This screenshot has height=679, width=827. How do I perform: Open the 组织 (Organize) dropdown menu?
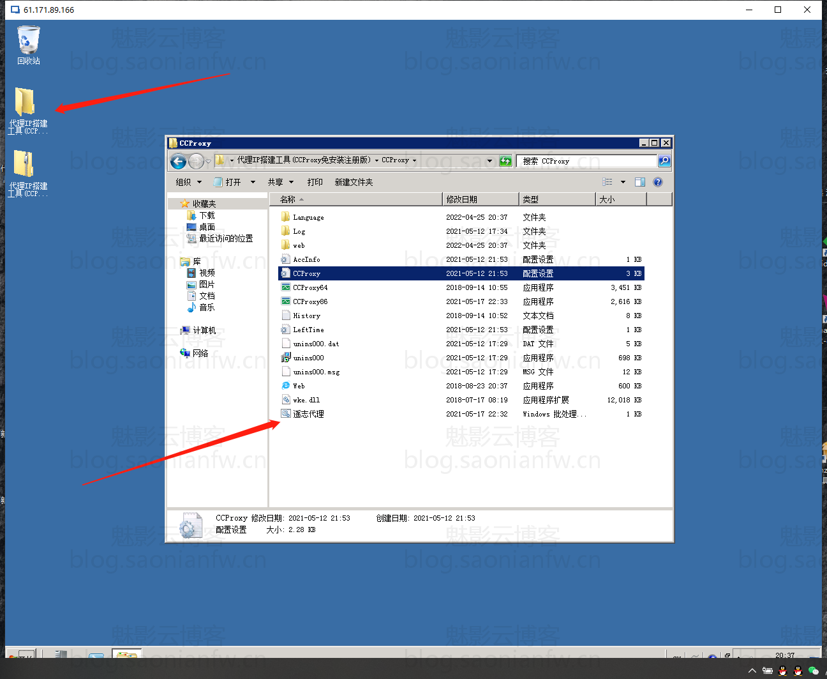(x=188, y=182)
